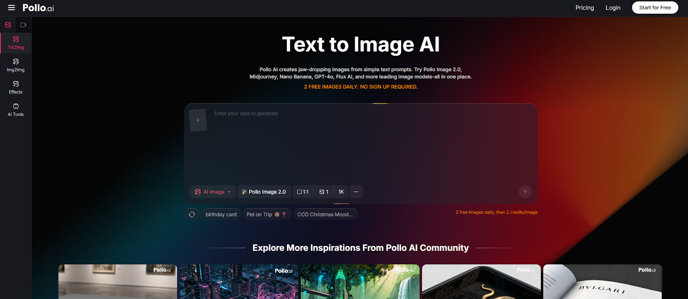Change the 1:1 aspect ratio setting
Screen dimensions: 688x299
coord(303,192)
